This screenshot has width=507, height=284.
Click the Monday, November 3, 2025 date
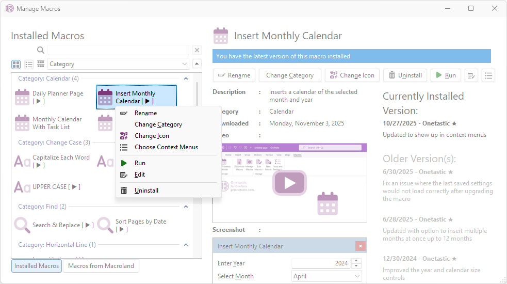(x=306, y=123)
